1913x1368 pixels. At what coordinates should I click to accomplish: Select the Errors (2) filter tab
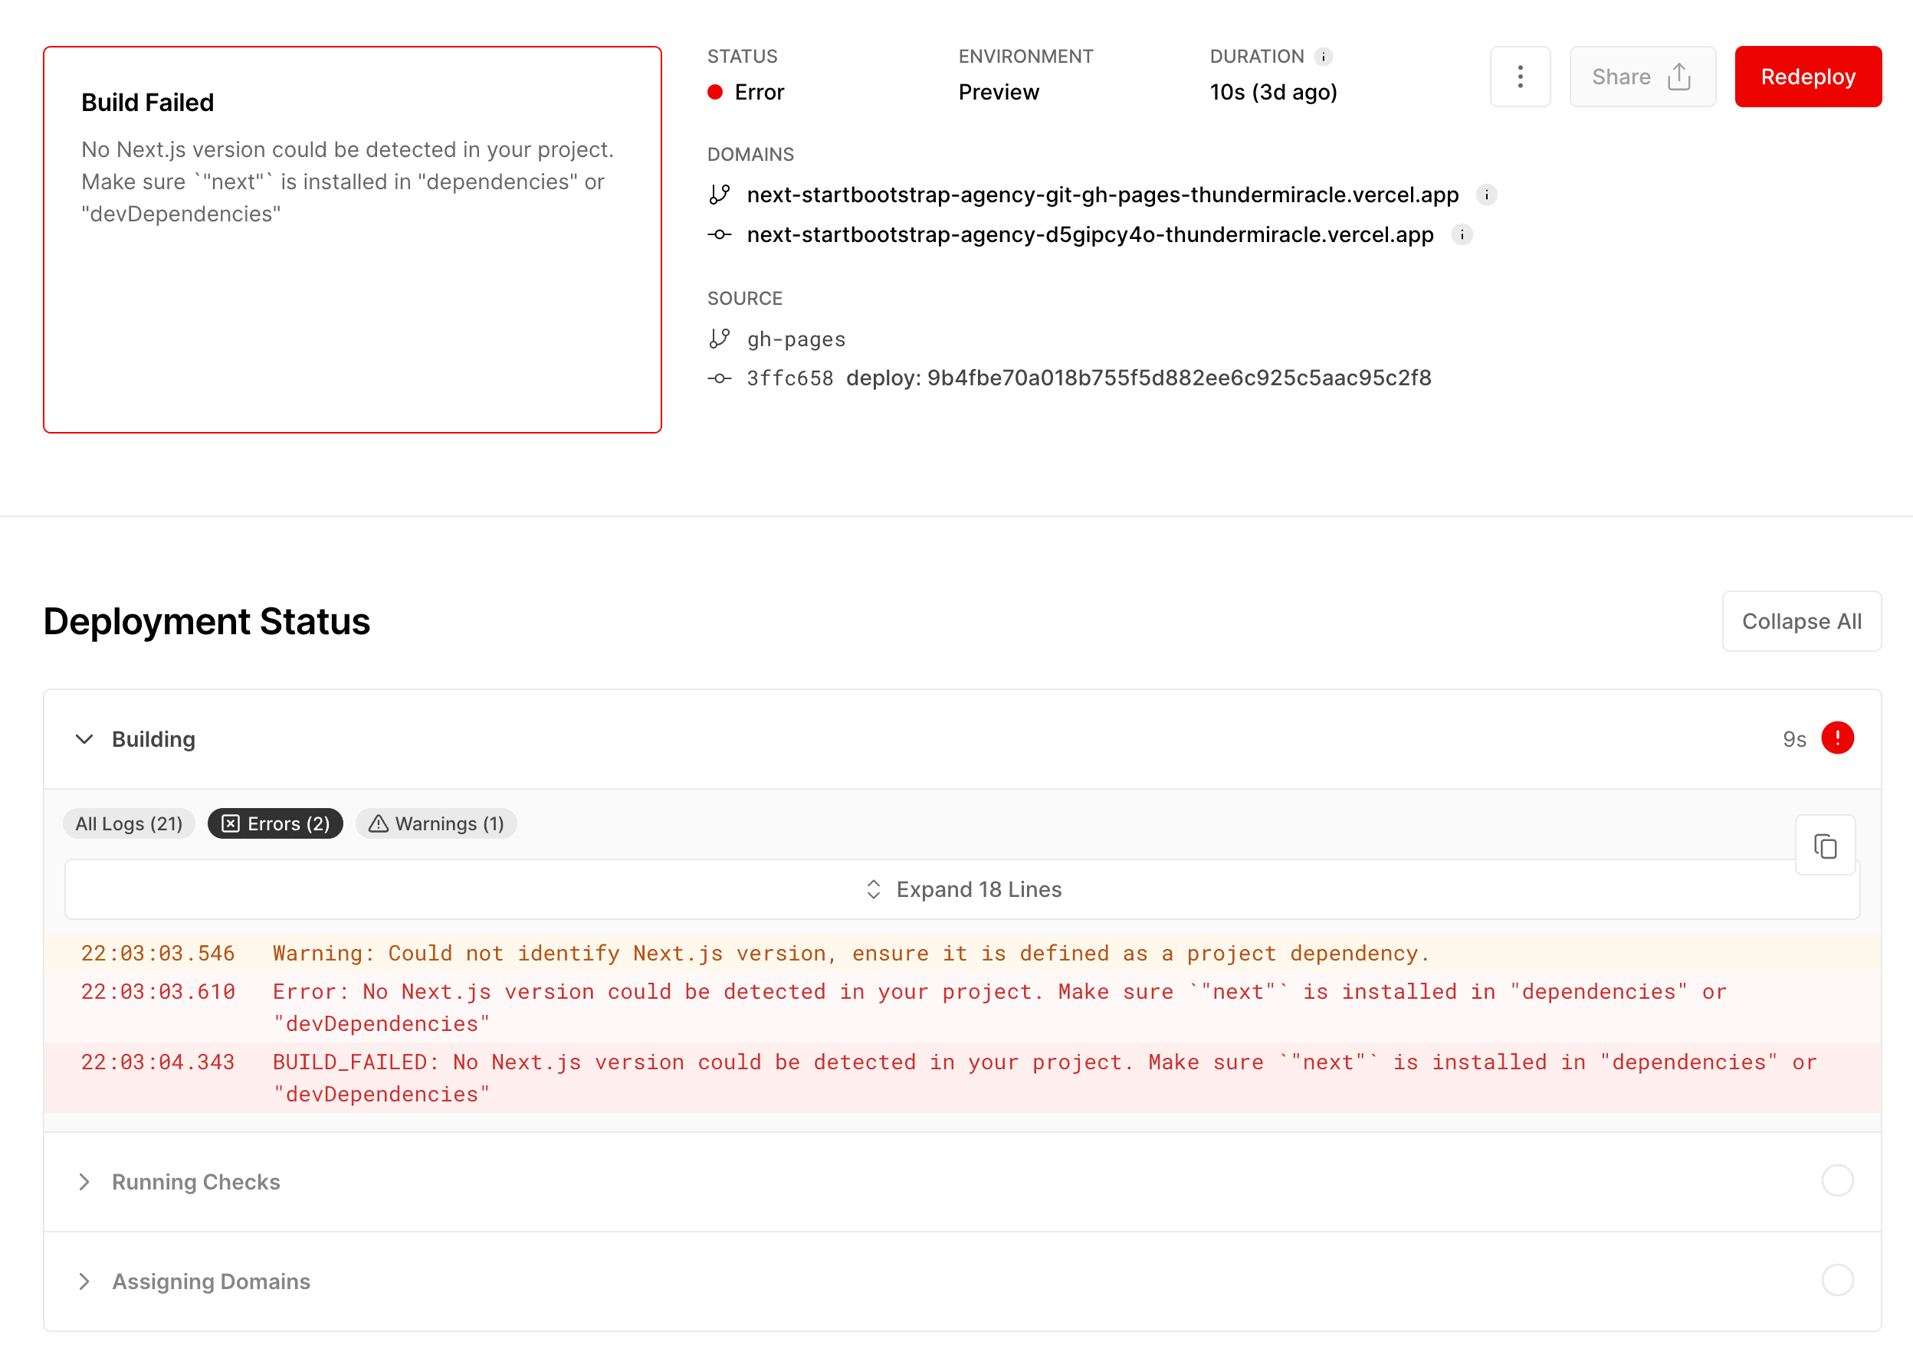coord(274,824)
